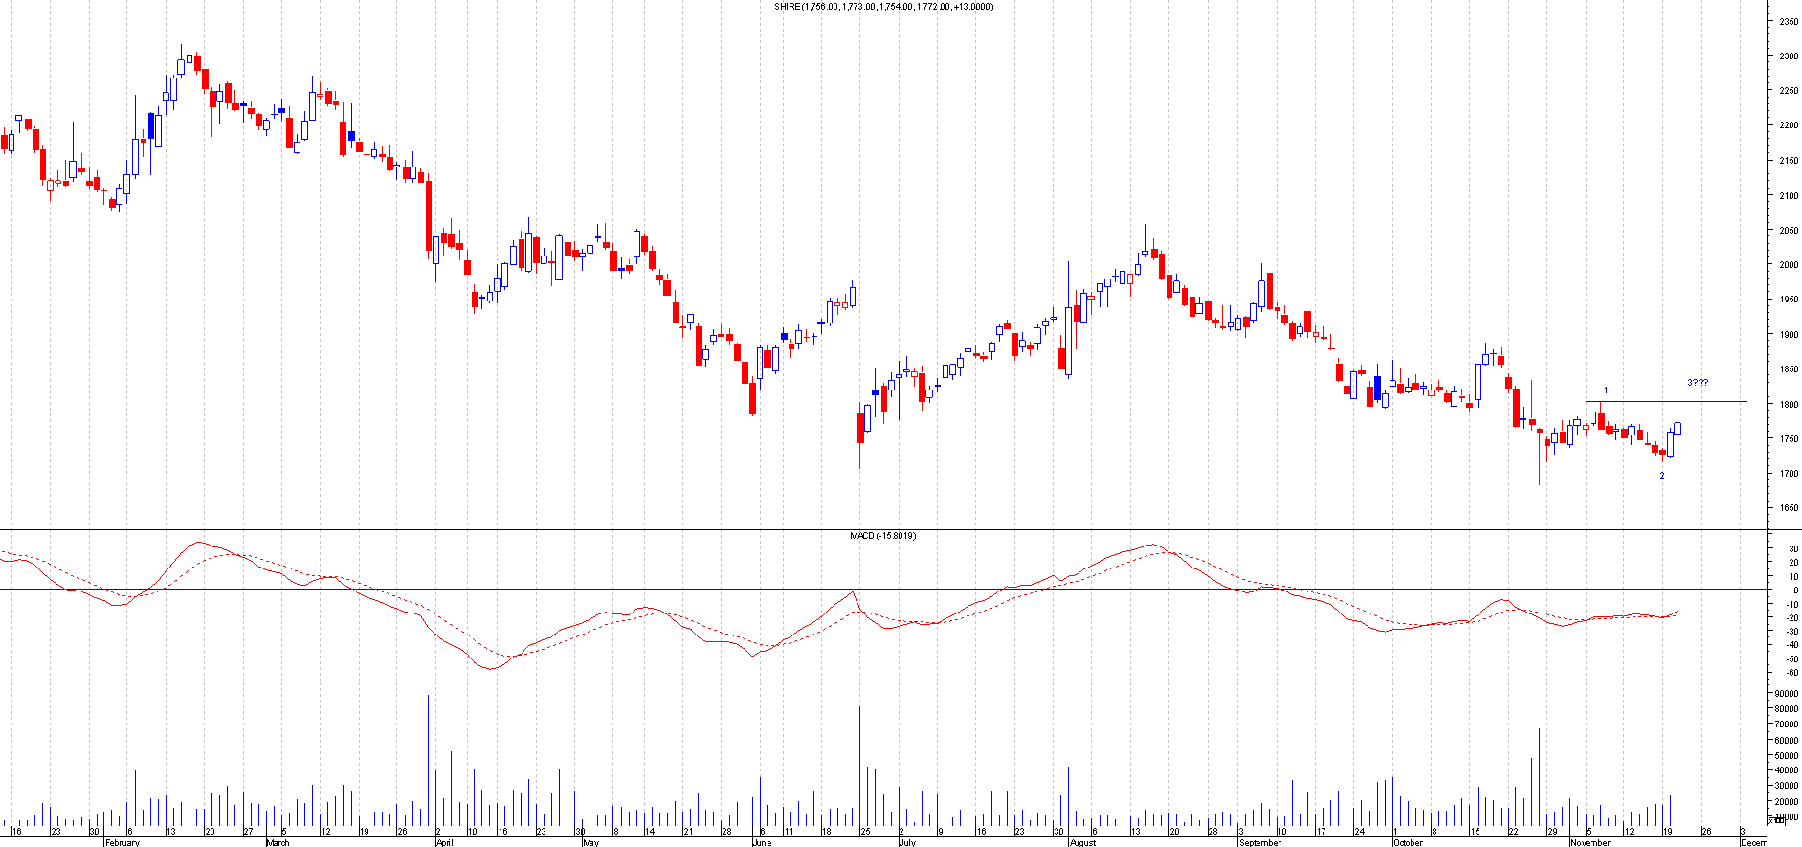Image resolution: width=1802 pixels, height=847 pixels.
Task: Click the 1650 value on the price scale
Action: coord(1788,508)
